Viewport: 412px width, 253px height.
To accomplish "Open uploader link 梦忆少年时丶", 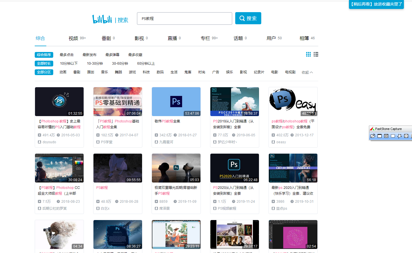I will click(x=227, y=142).
